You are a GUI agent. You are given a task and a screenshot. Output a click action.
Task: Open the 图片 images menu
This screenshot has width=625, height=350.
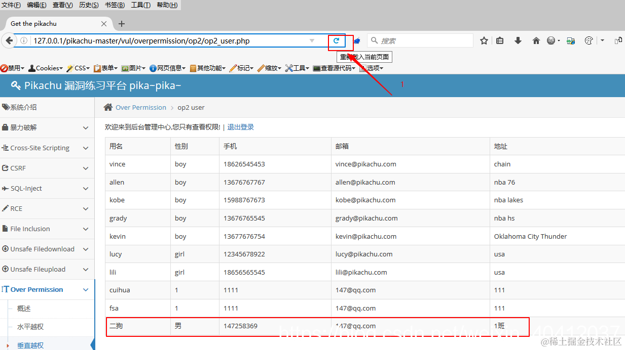[133, 68]
